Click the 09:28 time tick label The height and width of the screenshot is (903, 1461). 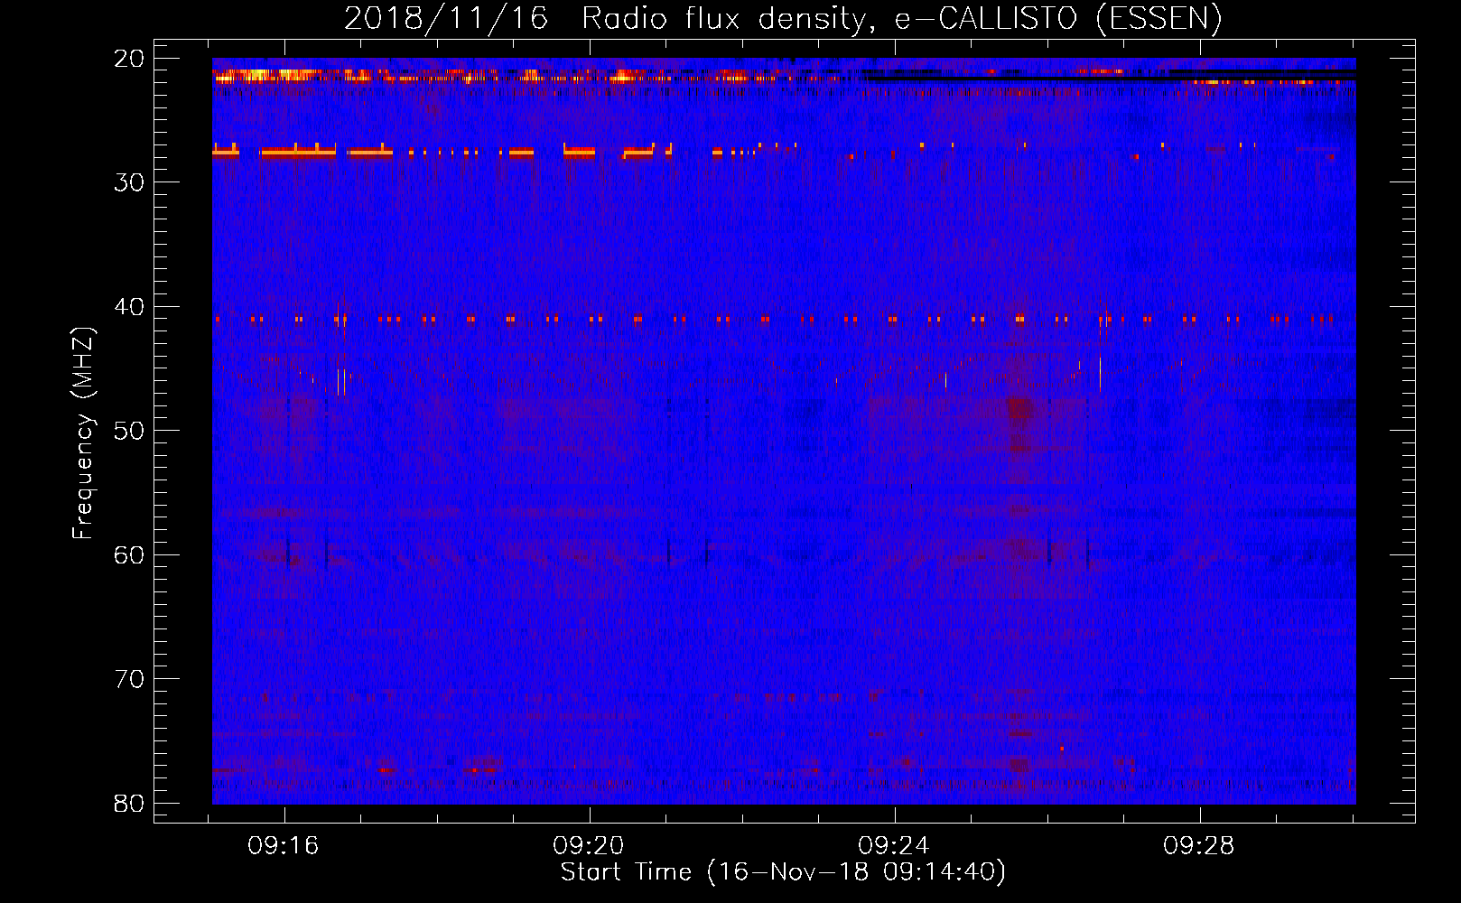1199,846
